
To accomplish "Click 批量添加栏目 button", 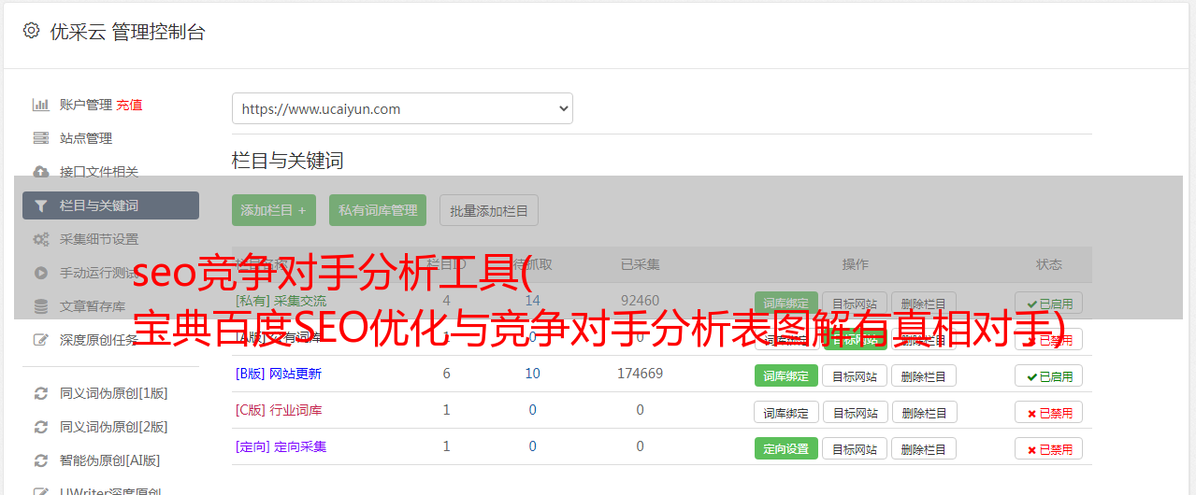I will coord(489,210).
